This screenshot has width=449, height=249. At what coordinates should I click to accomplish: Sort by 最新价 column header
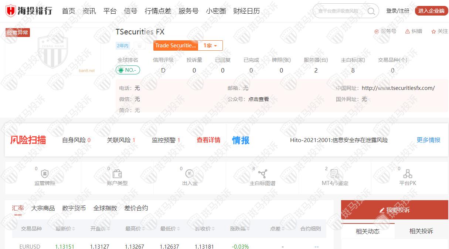(x=65, y=229)
